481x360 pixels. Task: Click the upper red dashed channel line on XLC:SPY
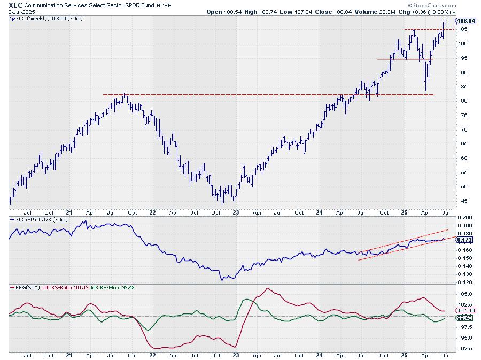coord(405,240)
